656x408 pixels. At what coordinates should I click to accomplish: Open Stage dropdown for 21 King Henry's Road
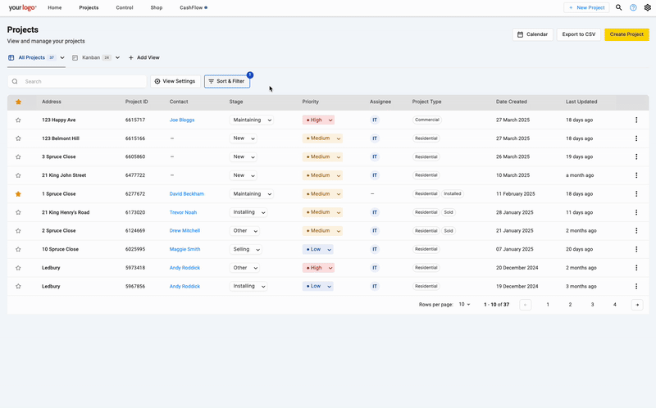pyautogui.click(x=248, y=212)
